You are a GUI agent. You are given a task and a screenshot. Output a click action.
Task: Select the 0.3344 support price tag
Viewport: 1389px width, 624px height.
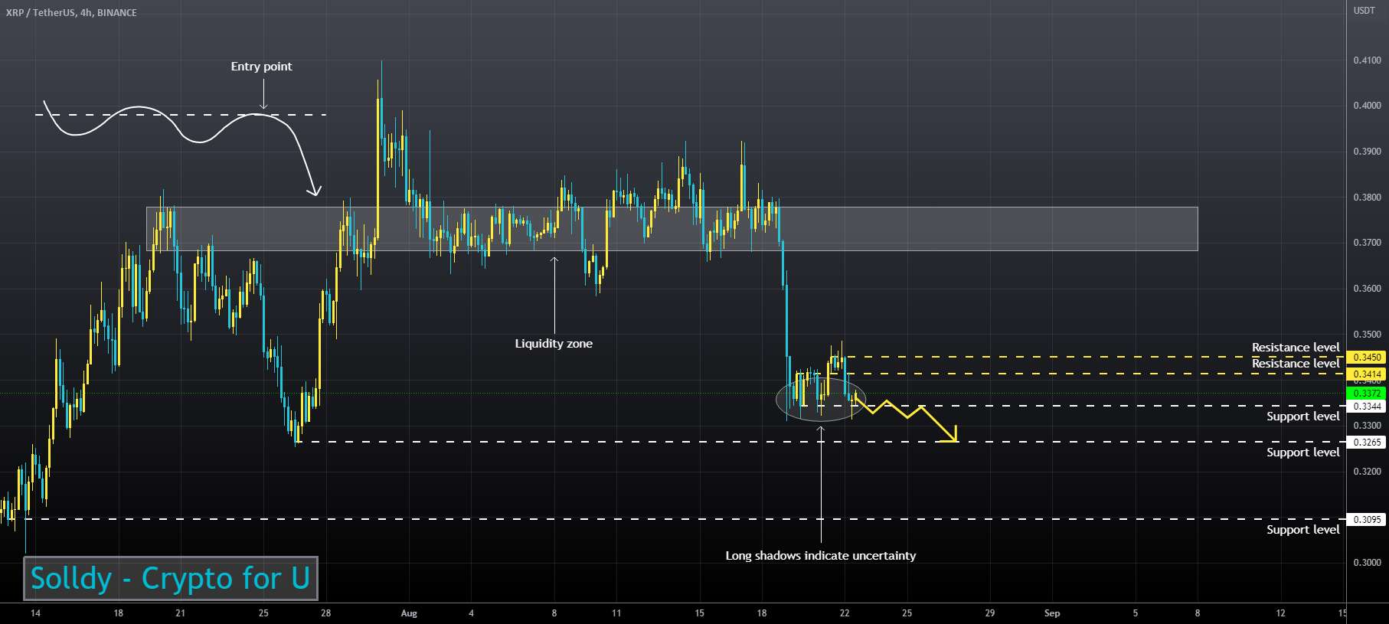click(1367, 407)
